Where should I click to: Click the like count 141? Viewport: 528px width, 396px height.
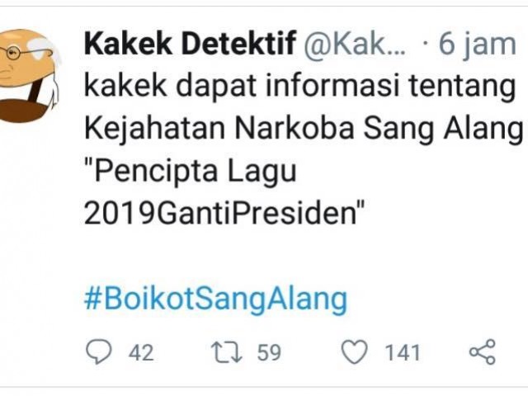coord(402,353)
